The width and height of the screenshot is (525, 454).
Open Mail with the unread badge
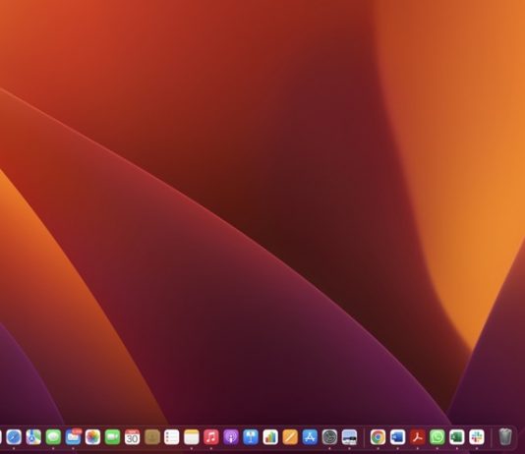(73, 437)
